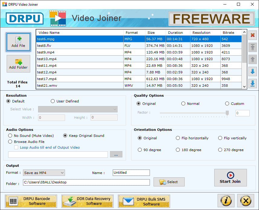Viewport: 259px width, 210px height.
Task: Click the Add File button
Action: tap(18, 42)
